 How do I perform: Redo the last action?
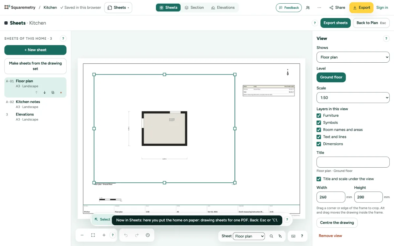pos(137,235)
